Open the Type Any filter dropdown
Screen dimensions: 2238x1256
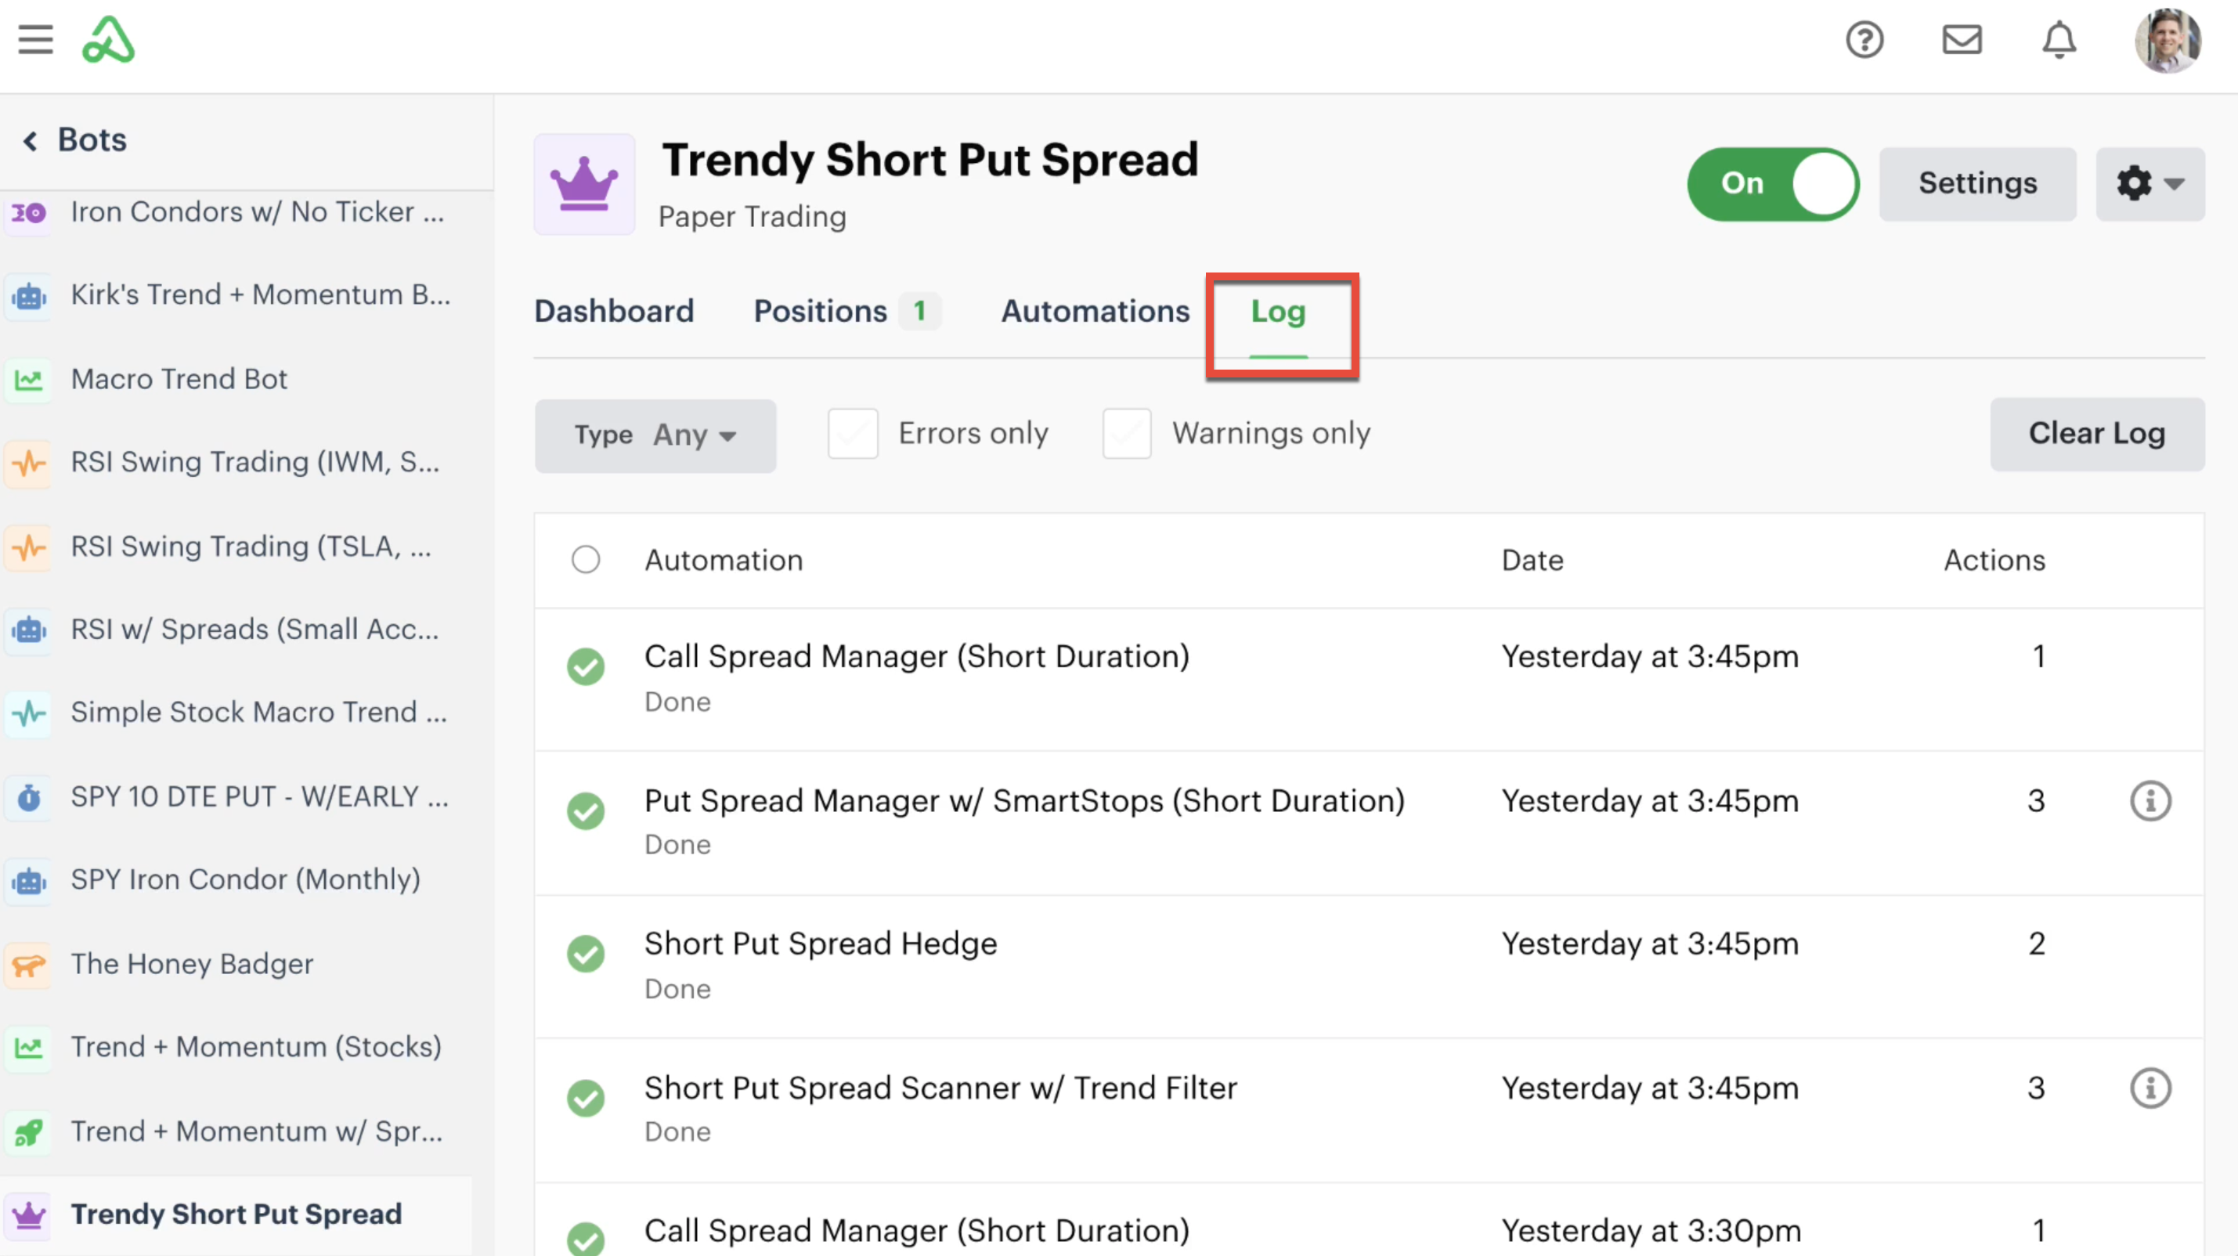click(655, 435)
